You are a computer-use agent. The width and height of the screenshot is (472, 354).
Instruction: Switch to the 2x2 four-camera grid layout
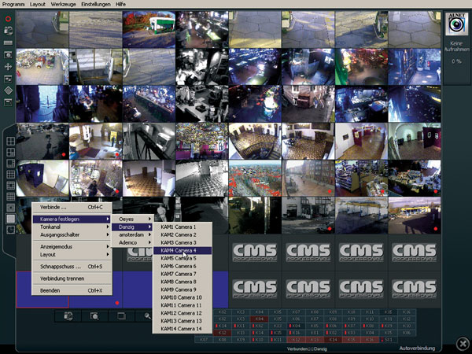pos(10,141)
